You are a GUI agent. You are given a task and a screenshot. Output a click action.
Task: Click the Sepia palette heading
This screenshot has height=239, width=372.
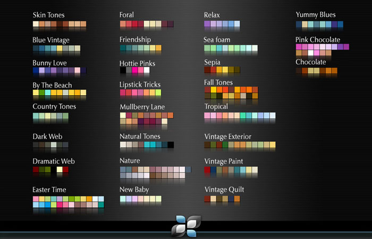[x=213, y=62]
